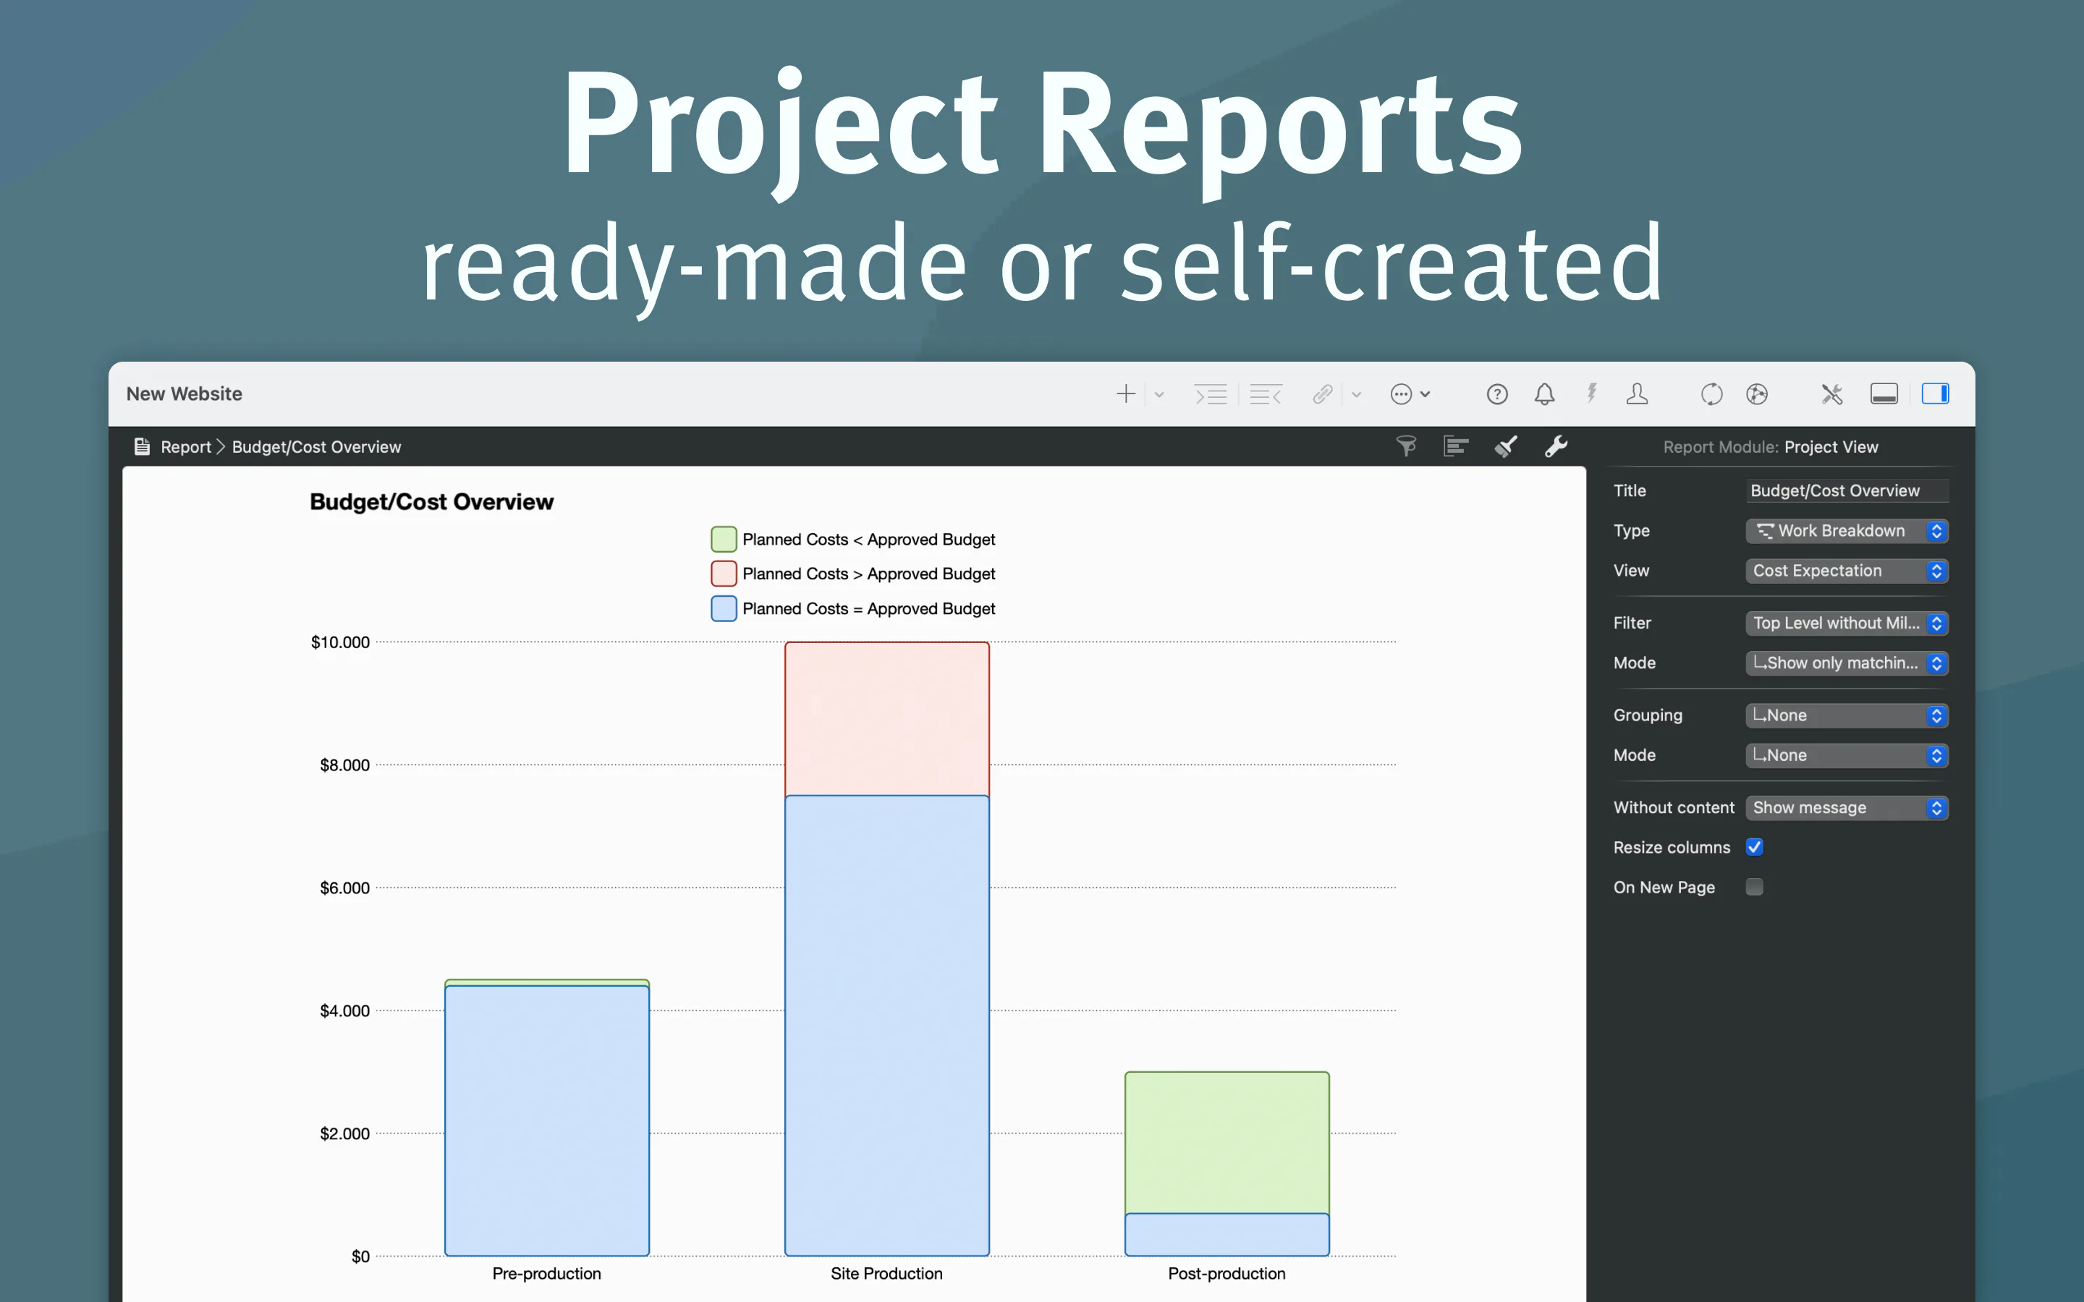
Task: Open the Type Work Breakdown dropdown
Action: coord(1847,530)
